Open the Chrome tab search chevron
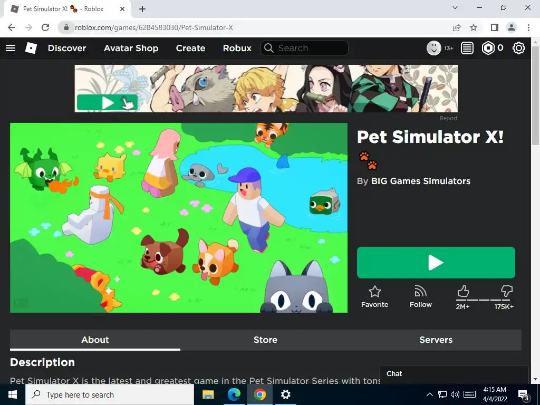540x405 pixels. point(455,7)
